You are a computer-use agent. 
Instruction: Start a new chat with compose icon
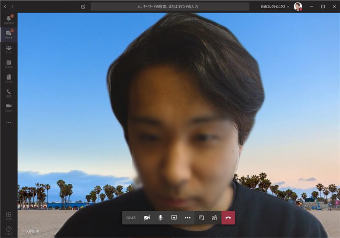pos(83,7)
